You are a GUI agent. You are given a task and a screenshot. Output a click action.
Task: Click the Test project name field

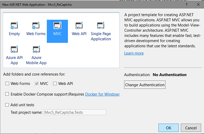[x=75, y=112]
